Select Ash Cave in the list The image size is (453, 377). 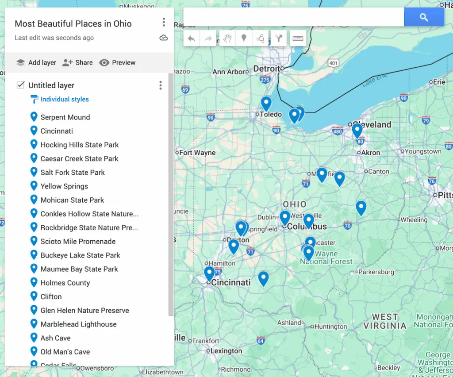(55, 339)
